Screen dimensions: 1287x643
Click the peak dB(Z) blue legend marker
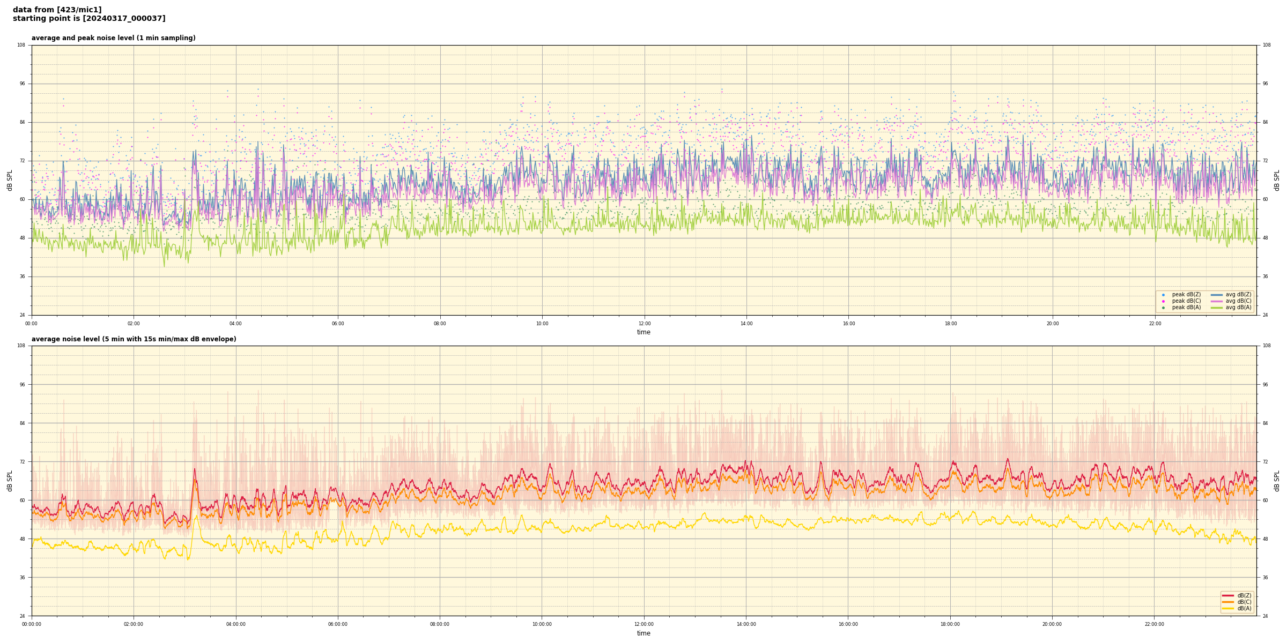point(1163,295)
